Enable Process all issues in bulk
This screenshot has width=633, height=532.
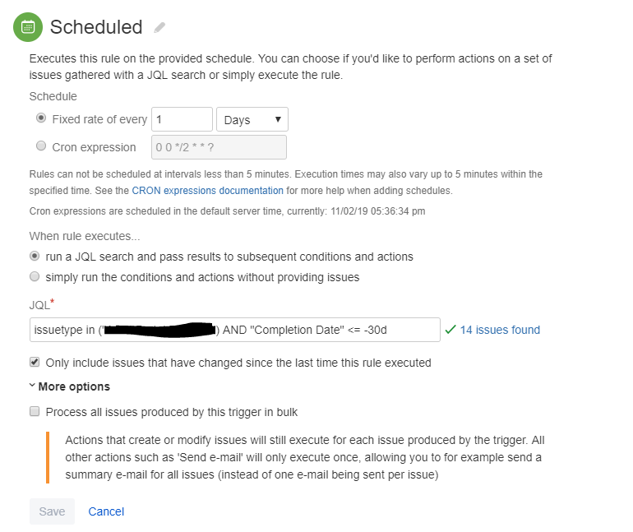35,411
